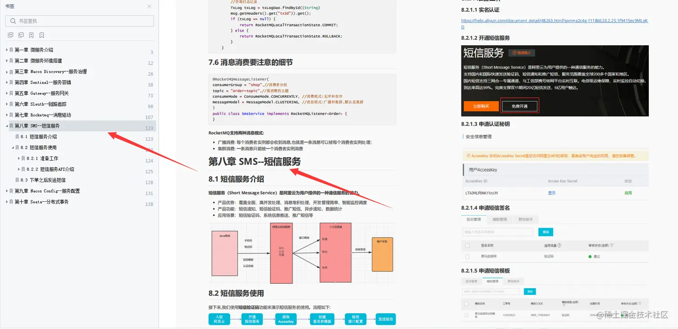Click the collapse-all bookmarks icon
The width and height of the screenshot is (678, 329).
click(x=21, y=35)
